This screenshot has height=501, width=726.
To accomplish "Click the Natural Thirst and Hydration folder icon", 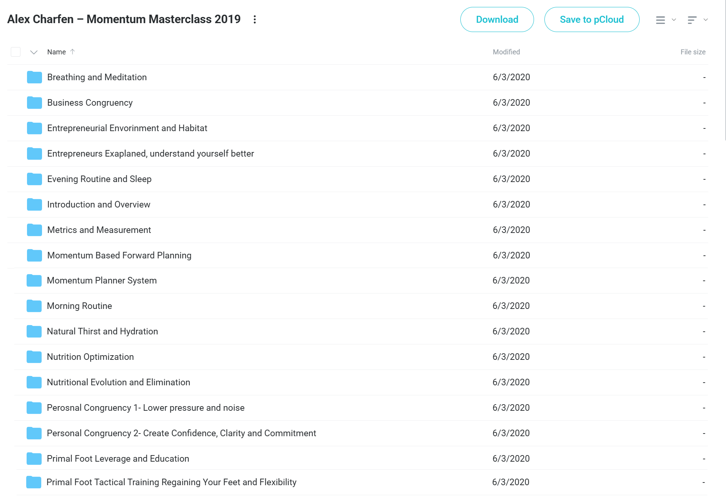I will (x=34, y=331).
